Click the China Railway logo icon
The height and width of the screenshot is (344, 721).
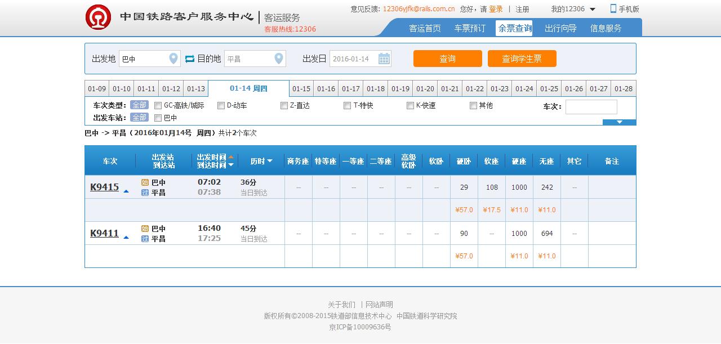[x=98, y=17]
